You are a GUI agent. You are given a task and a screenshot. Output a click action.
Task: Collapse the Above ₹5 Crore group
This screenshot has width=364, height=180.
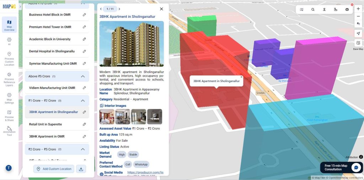[x=82, y=76]
